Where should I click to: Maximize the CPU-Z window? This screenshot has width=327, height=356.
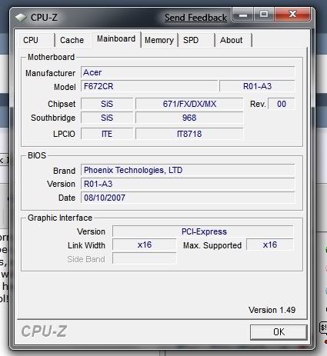264,15
